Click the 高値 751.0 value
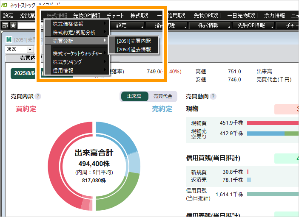This screenshot has height=217, width=299. (x=234, y=72)
